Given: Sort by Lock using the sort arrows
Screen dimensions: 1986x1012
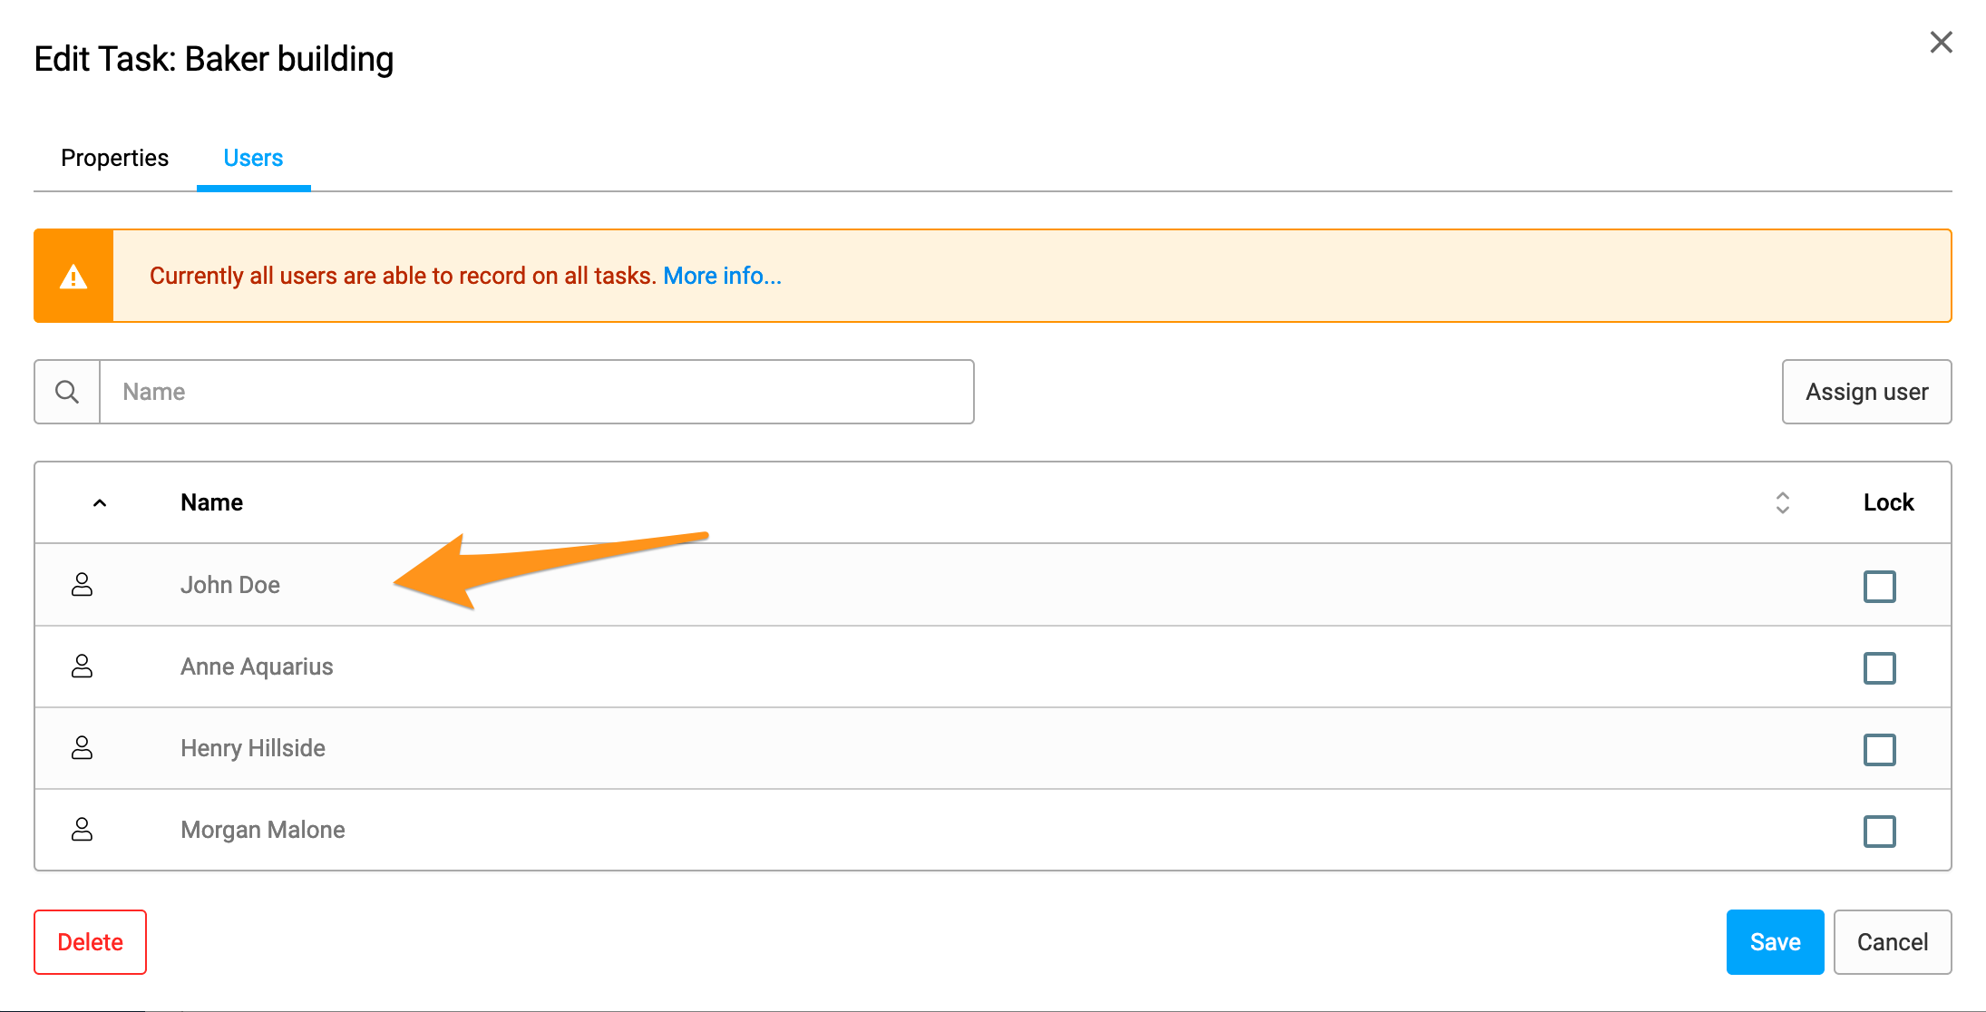Looking at the screenshot, I should pos(1782,502).
